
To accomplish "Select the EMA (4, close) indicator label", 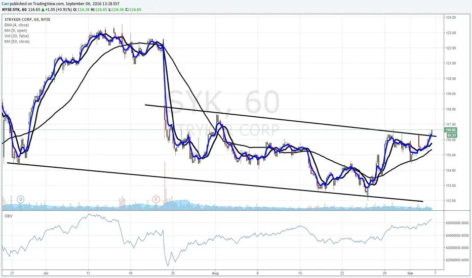I will click(17, 25).
